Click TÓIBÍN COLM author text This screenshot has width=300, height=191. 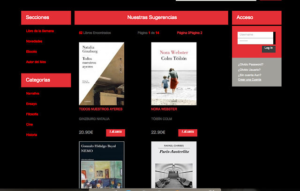[161, 119]
